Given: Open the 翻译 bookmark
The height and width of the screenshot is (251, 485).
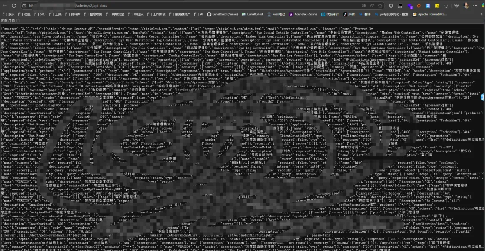Looking at the screenshot, I should tap(365, 14).
